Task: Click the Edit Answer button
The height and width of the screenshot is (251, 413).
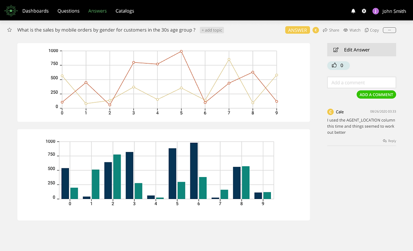Action: pos(361,50)
